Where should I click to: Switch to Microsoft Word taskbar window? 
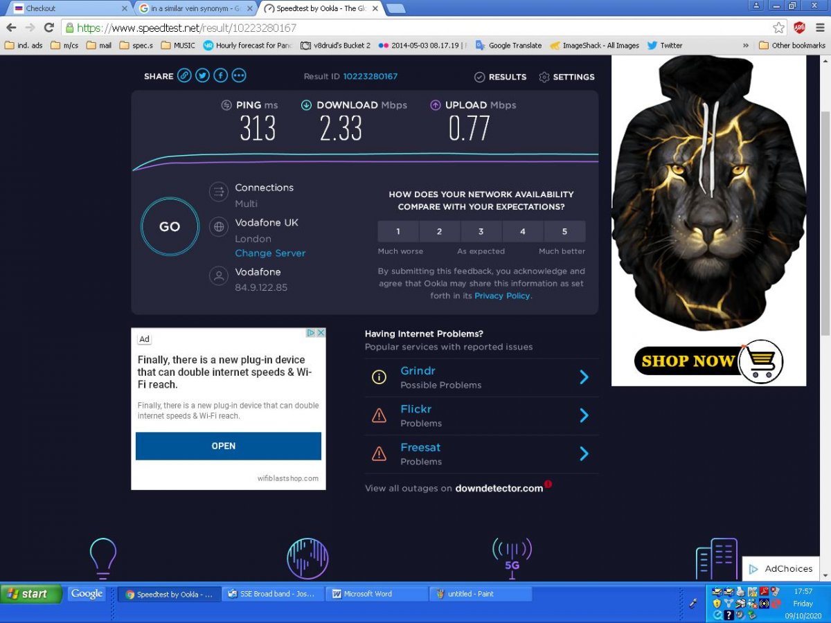377,594
